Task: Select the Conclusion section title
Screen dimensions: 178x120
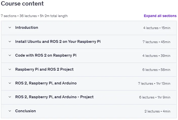Action: pyautogui.click(x=25, y=111)
